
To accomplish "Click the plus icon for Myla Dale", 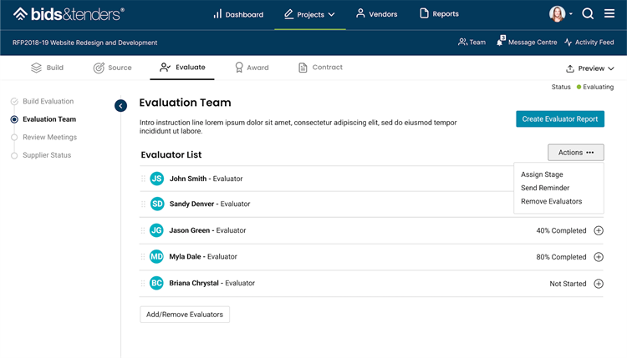I will 599,257.
